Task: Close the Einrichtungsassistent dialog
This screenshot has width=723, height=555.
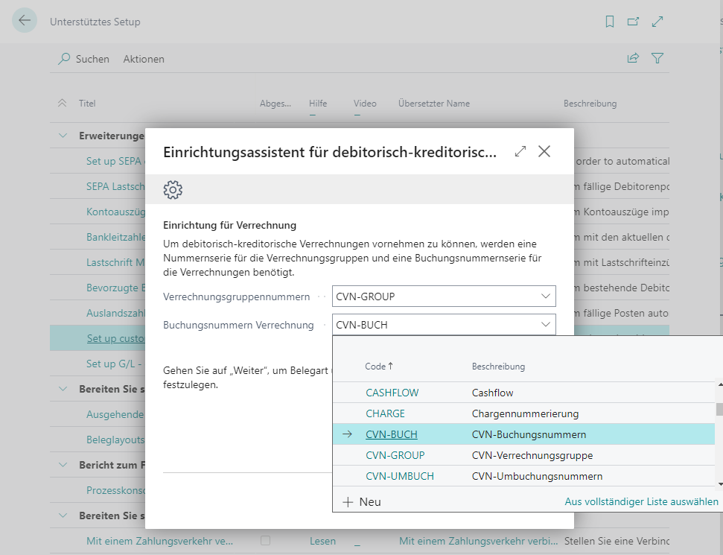Action: click(544, 151)
